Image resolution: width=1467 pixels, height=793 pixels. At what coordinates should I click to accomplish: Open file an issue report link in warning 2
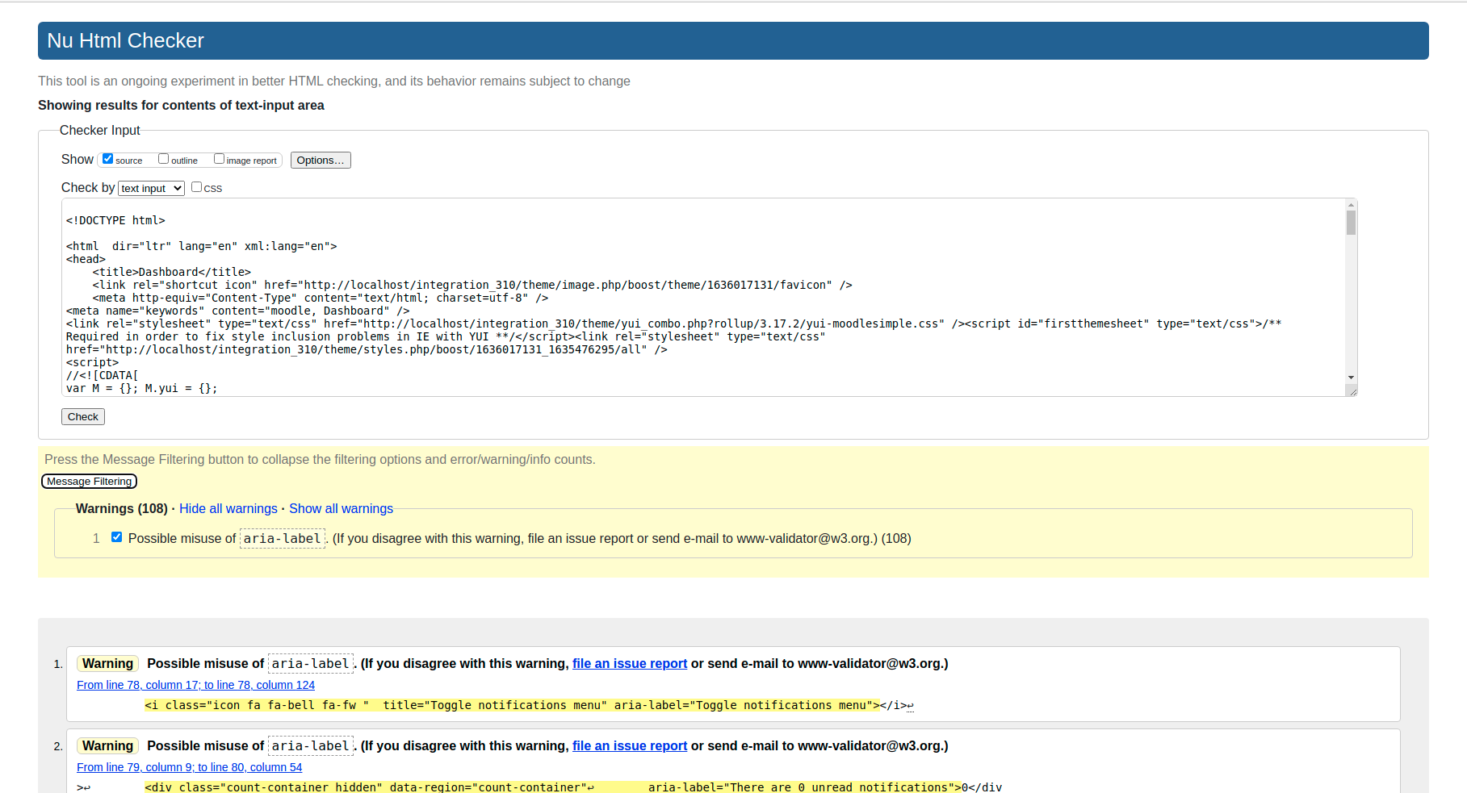[630, 746]
